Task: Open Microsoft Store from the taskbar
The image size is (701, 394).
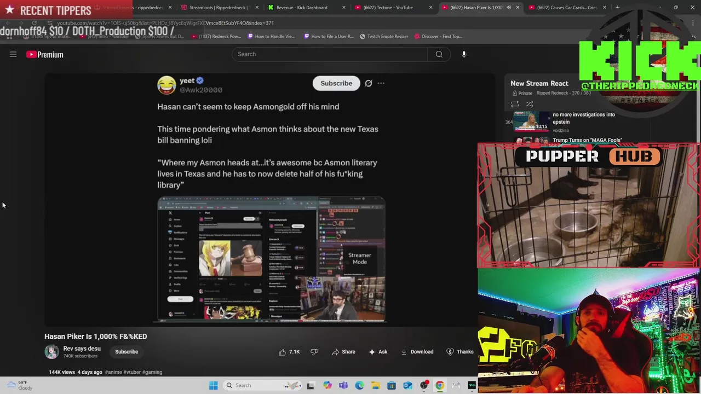Action: (392, 385)
